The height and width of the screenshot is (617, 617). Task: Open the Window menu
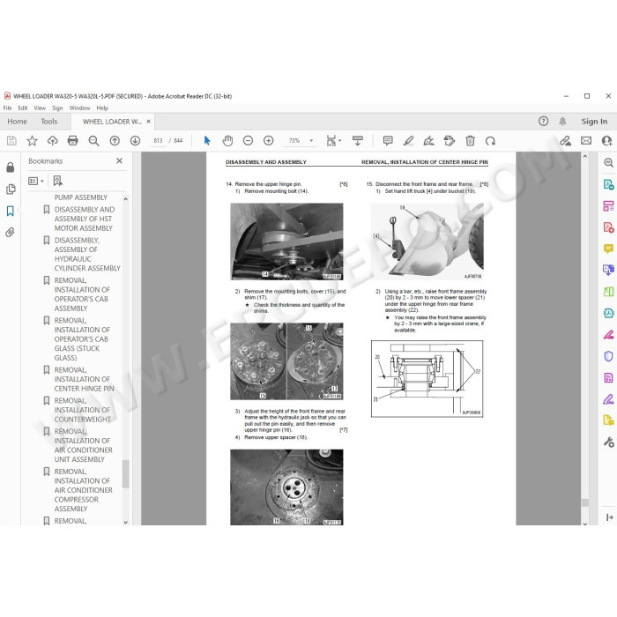pyautogui.click(x=79, y=108)
